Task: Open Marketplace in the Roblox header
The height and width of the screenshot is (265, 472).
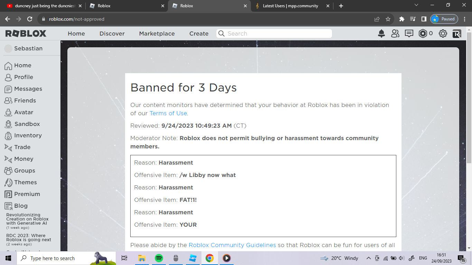Action: pyautogui.click(x=157, y=33)
